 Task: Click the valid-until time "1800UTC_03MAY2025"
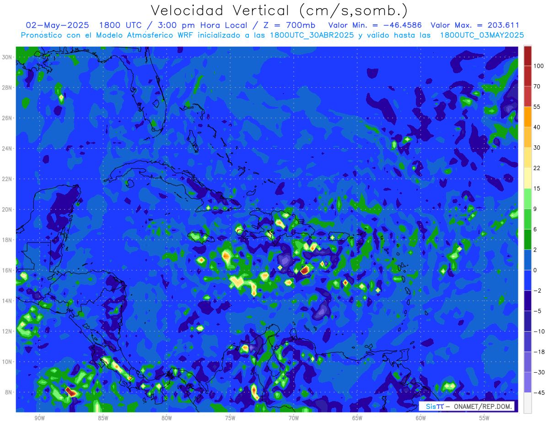[x=482, y=35]
